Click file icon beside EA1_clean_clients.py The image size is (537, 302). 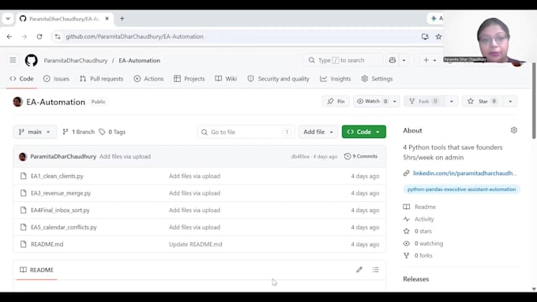point(23,176)
